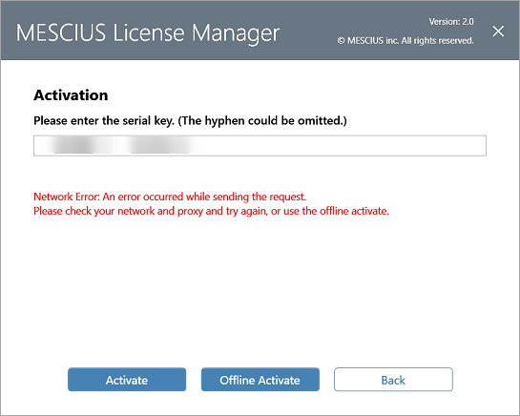Click the Version: 2.0 label
This screenshot has width=520, height=416.
(x=451, y=22)
